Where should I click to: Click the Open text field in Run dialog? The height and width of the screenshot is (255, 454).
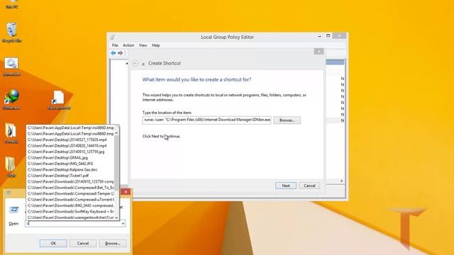72,224
